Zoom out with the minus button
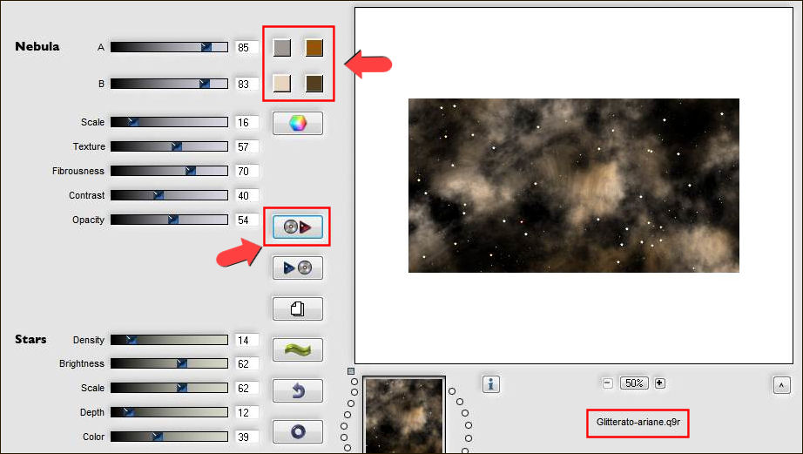The image size is (803, 454). (607, 383)
